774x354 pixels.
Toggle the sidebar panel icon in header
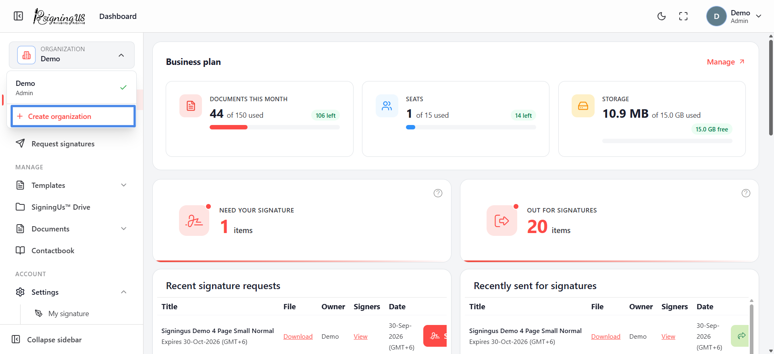pyautogui.click(x=18, y=16)
